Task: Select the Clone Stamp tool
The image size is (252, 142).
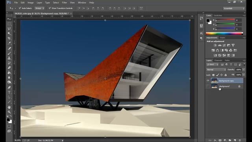Action: (9, 58)
